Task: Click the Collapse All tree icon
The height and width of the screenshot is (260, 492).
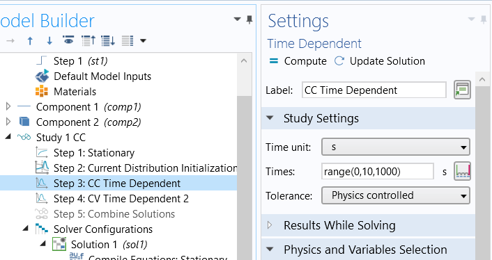Action: pos(89,41)
